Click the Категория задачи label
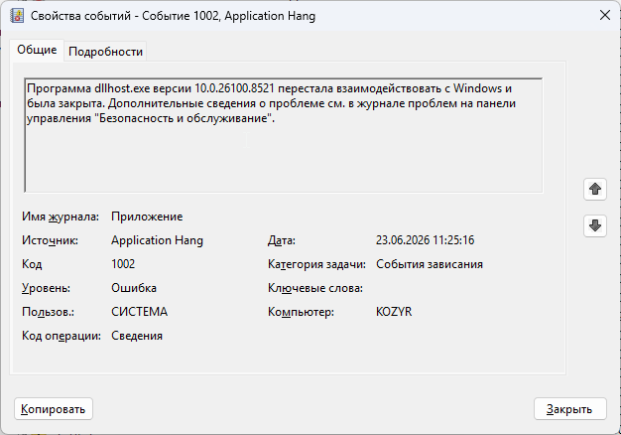The width and height of the screenshot is (621, 435). pyautogui.click(x=316, y=264)
